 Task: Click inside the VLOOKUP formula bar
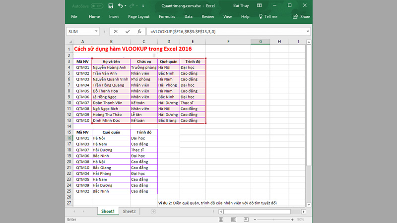(x=225, y=32)
